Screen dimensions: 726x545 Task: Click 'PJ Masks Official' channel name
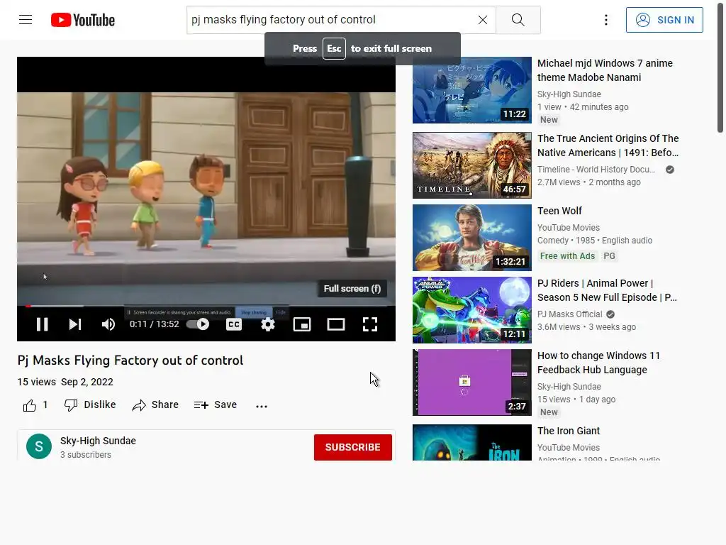(x=569, y=314)
